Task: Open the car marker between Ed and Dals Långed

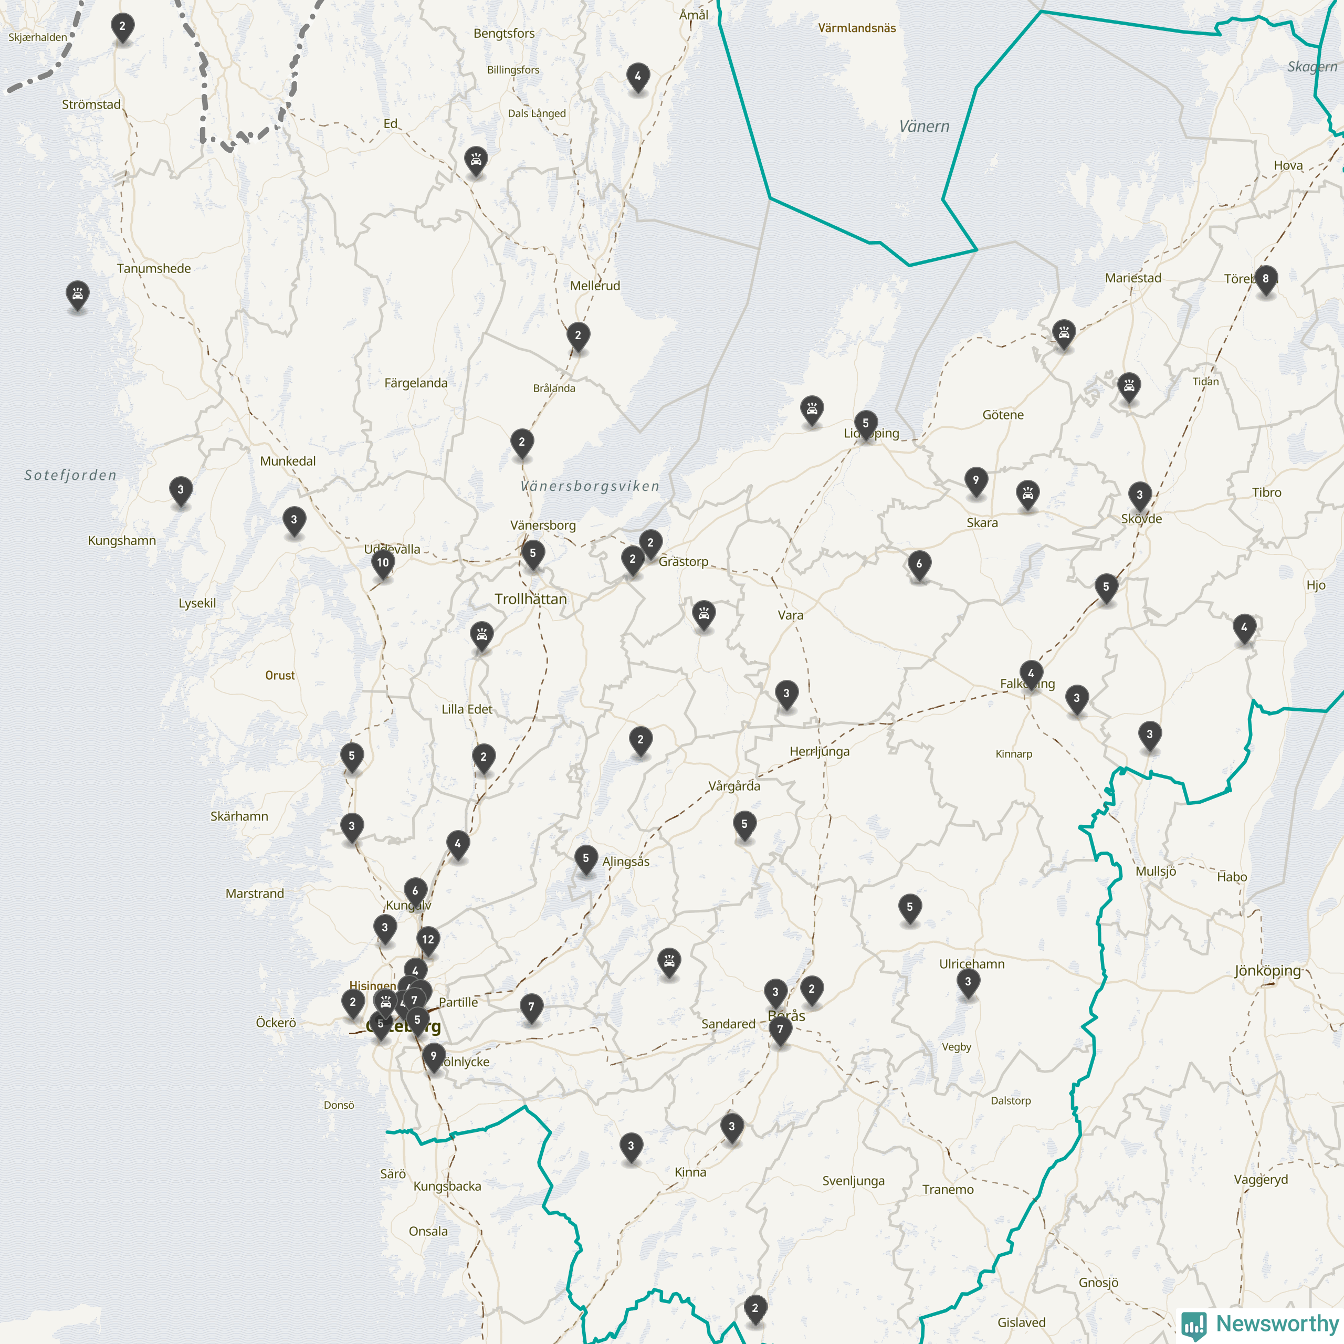Action: (476, 162)
